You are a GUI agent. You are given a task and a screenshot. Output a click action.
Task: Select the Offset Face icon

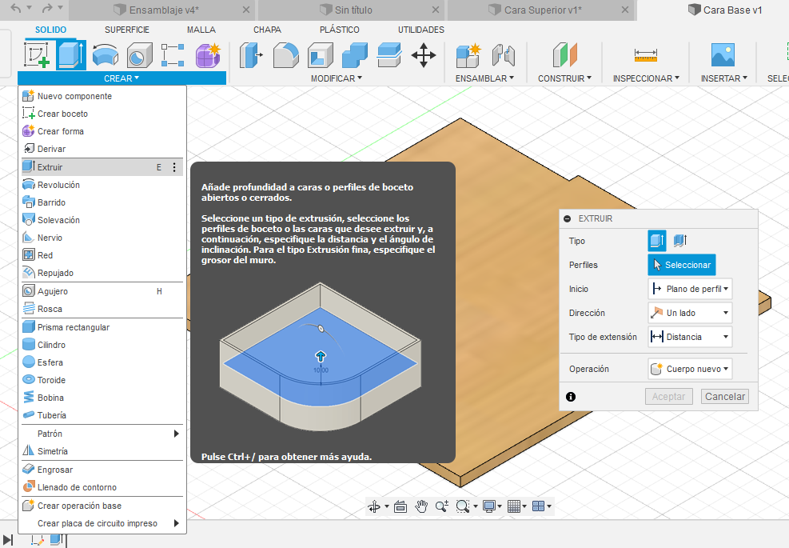coord(389,55)
